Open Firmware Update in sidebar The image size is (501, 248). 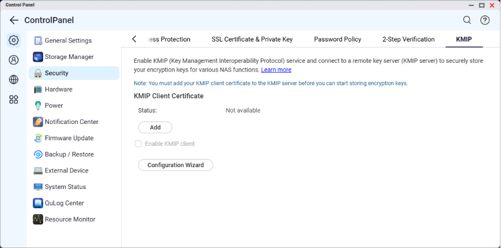coord(69,138)
